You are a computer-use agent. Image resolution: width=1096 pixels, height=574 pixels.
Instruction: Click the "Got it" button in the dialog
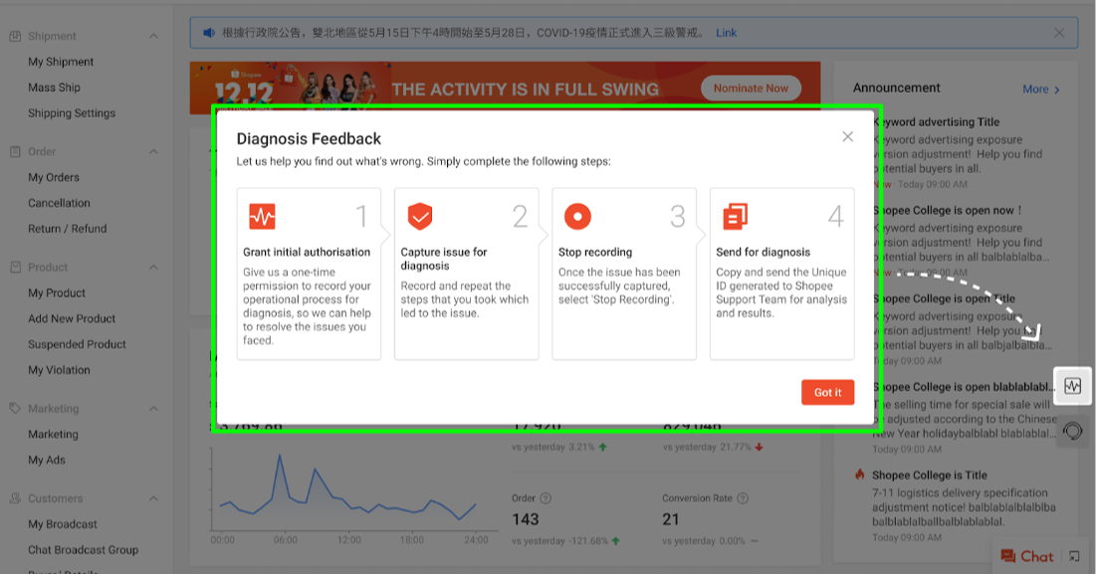(827, 392)
